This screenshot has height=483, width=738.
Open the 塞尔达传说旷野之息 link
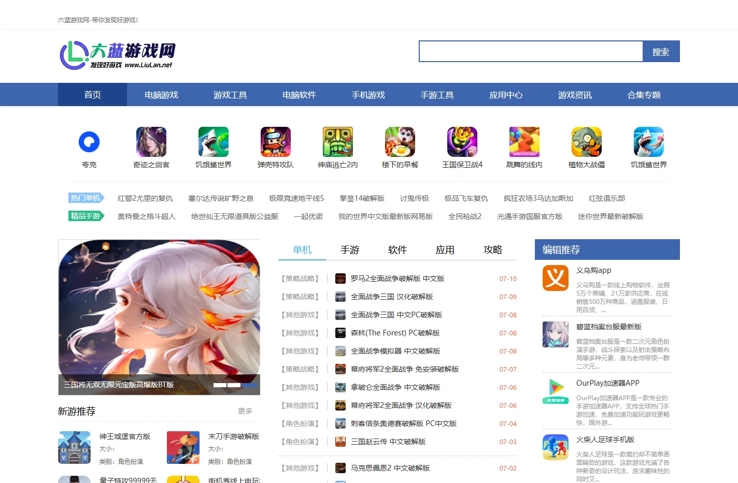(x=221, y=198)
